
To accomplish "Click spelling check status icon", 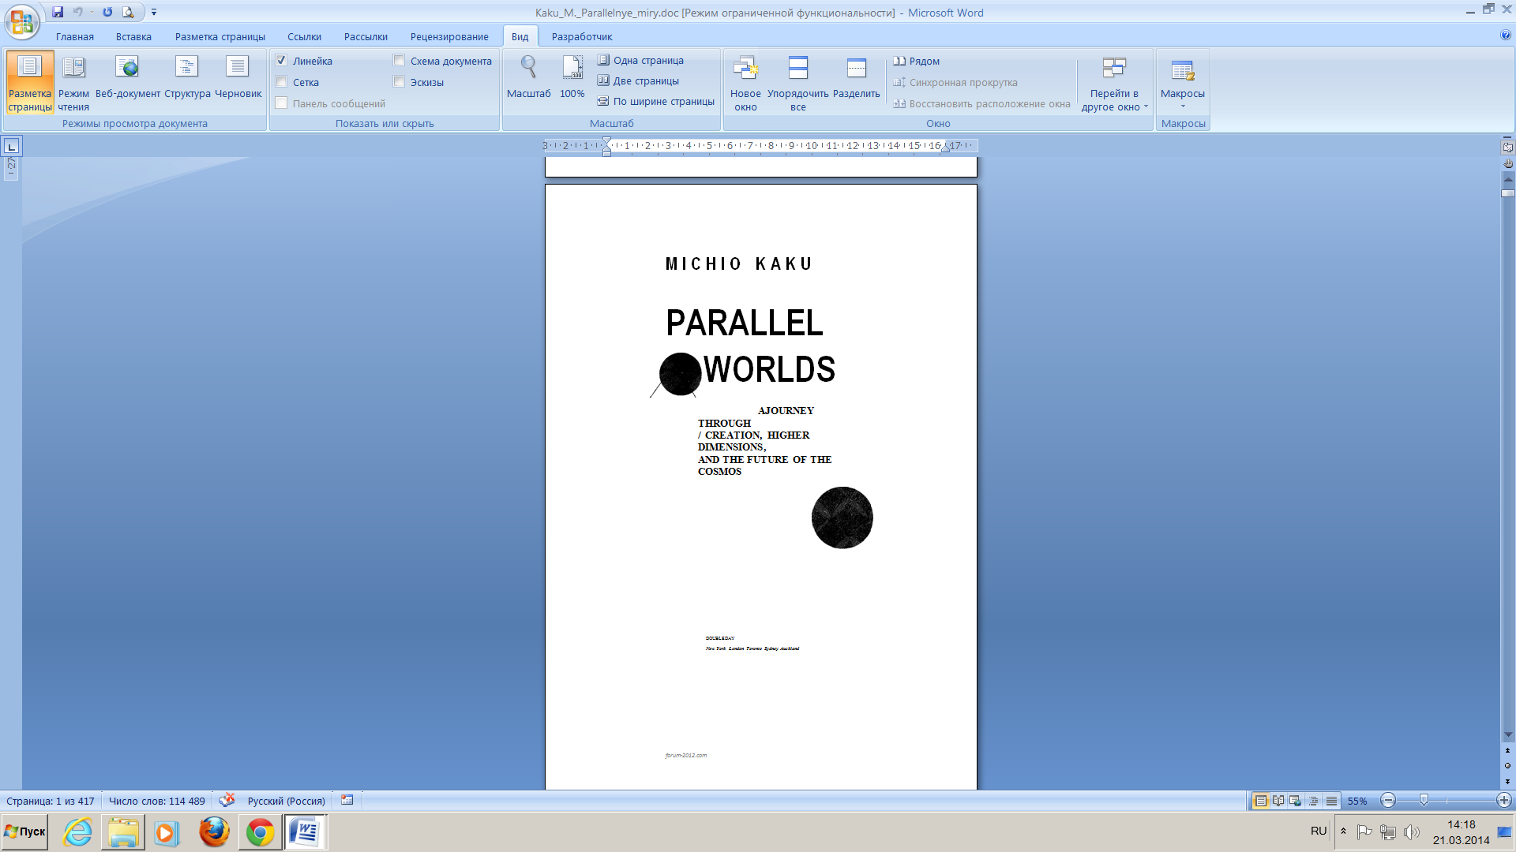I will pos(227,800).
